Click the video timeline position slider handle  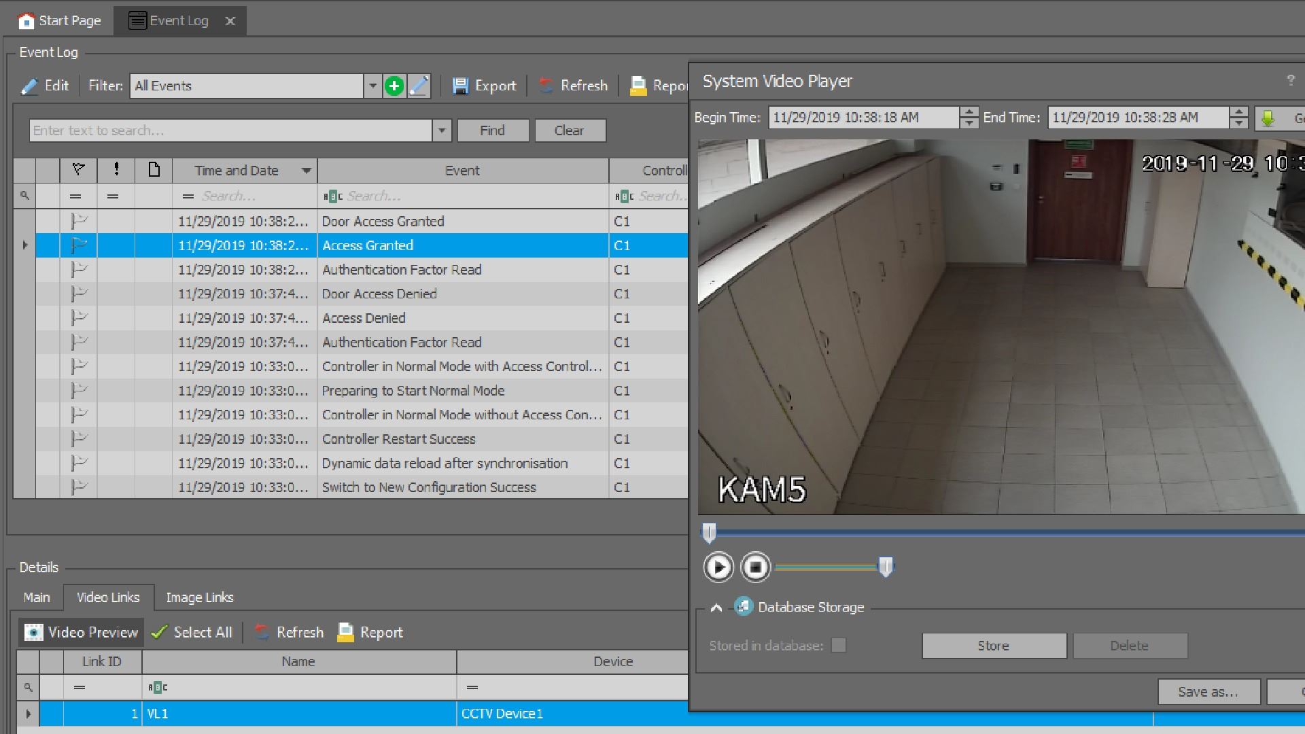coord(709,533)
